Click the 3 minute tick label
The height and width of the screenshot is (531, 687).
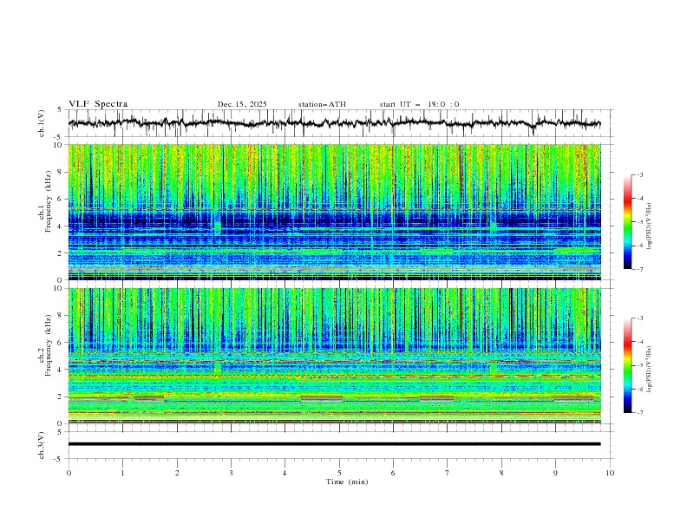(x=231, y=472)
